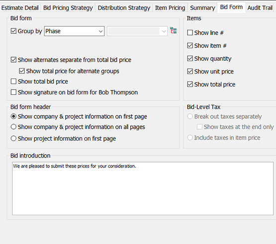Toggle Show quantity checkbox

click(190, 59)
